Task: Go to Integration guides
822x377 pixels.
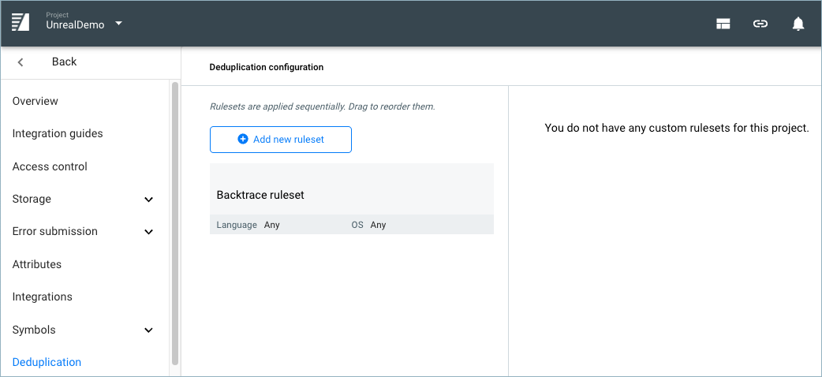Action: 58,134
